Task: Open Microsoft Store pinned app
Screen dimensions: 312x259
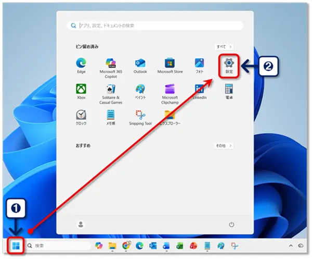Action: click(170, 65)
